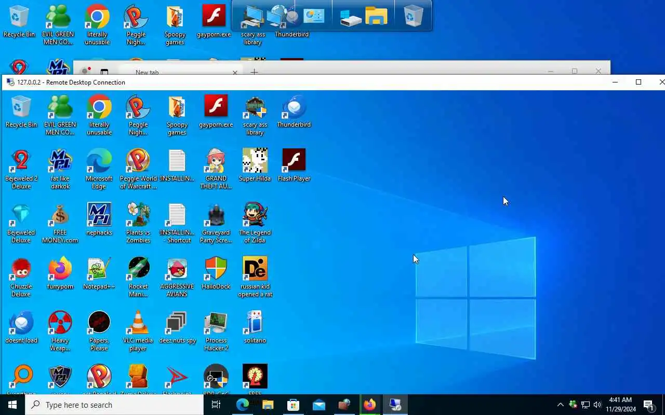The image size is (665, 415).
Task: Open Mail app from the taskbar
Action: coord(318,405)
